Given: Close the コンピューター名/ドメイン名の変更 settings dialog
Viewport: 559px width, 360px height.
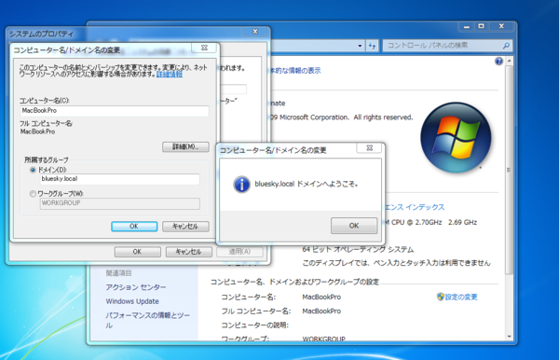Looking at the screenshot, I should click(x=204, y=48).
